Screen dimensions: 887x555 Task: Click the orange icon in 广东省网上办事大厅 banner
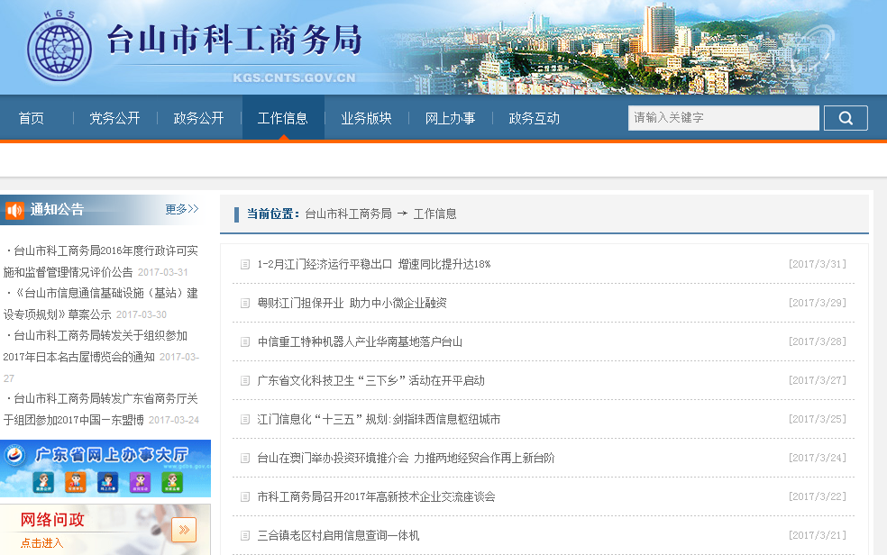(75, 483)
